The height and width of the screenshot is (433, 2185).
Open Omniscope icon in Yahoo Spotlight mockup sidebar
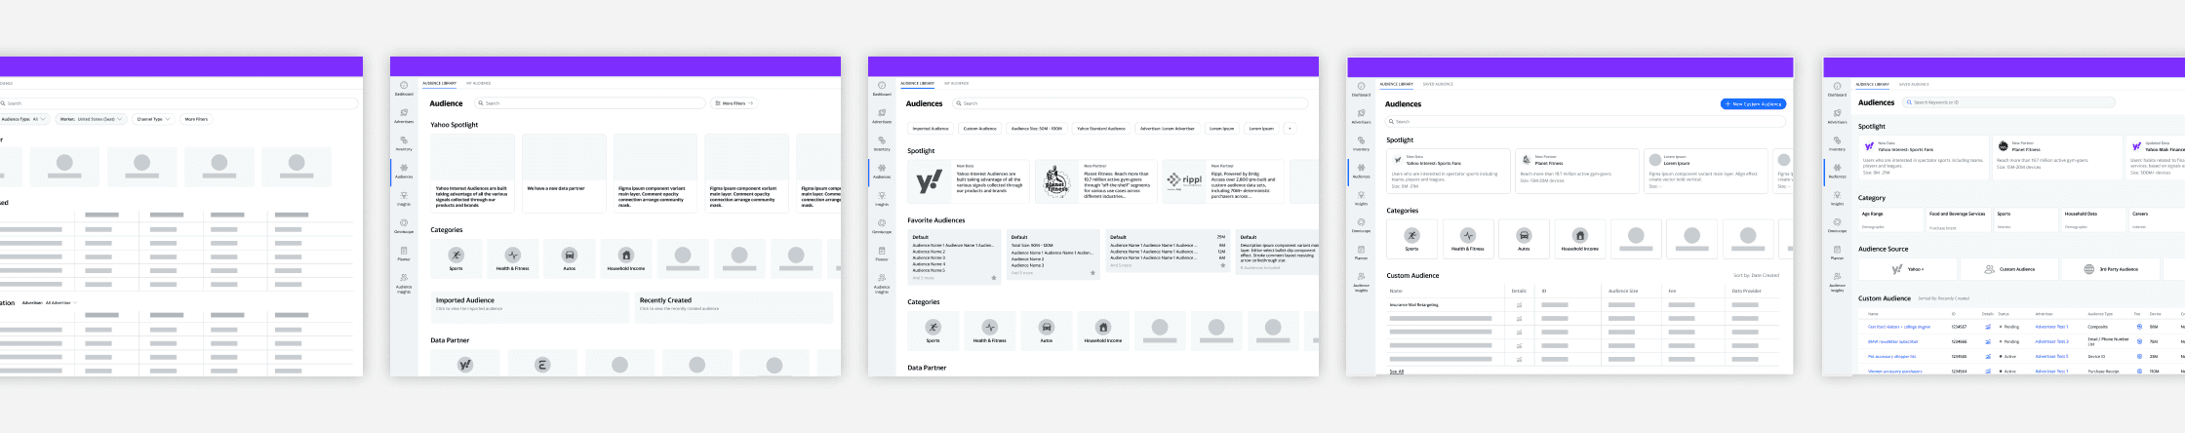tap(404, 223)
